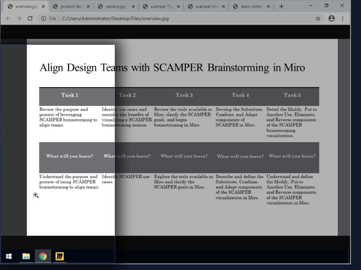Viewport: 361px width, 270px height.
Task: Open File Explorer from the taskbar
Action: [x=26, y=256]
